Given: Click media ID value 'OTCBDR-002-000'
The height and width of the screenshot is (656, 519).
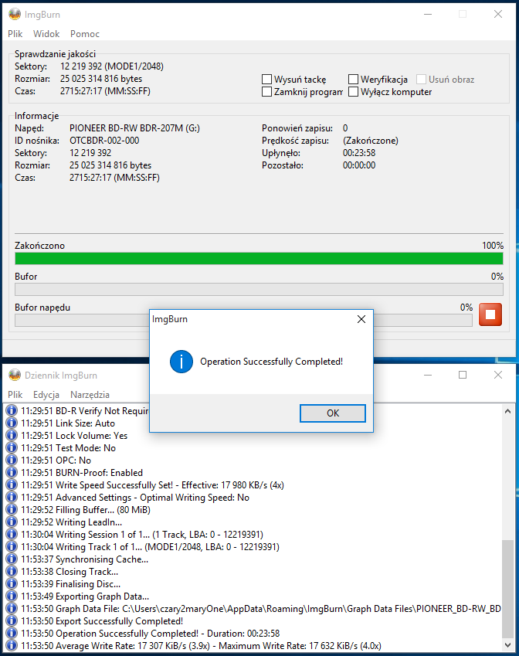Looking at the screenshot, I should point(104,141).
